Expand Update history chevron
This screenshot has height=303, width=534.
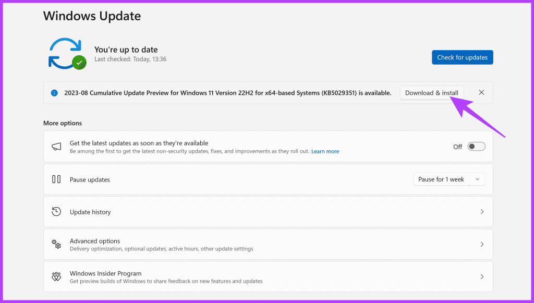482,211
